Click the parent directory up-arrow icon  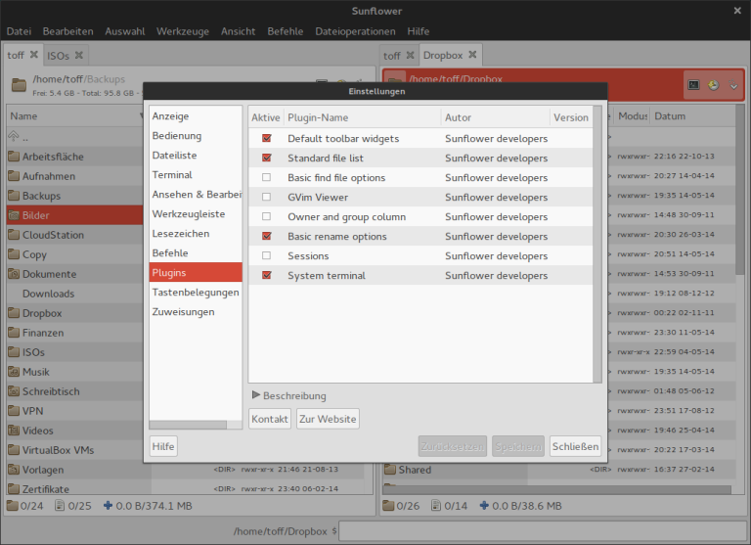tap(14, 137)
